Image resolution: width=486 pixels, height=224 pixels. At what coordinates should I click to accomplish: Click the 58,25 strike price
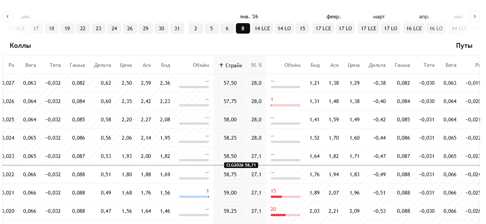230,138
